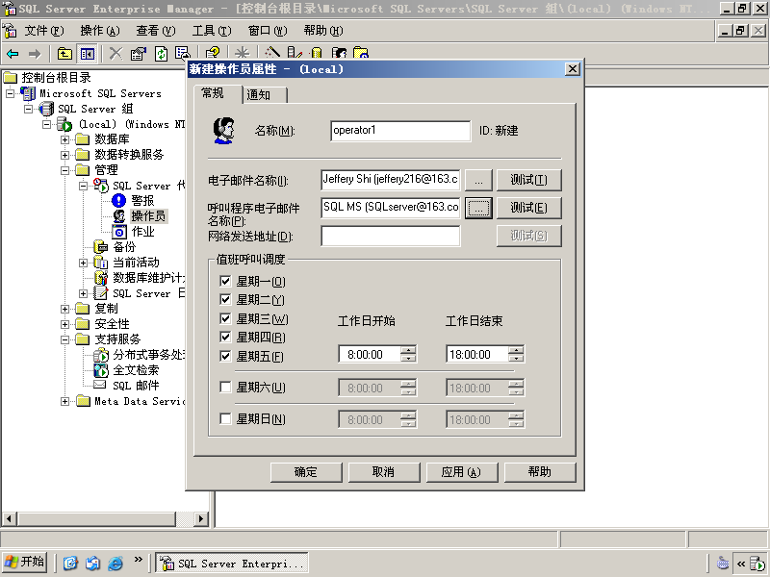Click the New login toolbar icon
This screenshot has width=770, height=577.
tap(339, 53)
